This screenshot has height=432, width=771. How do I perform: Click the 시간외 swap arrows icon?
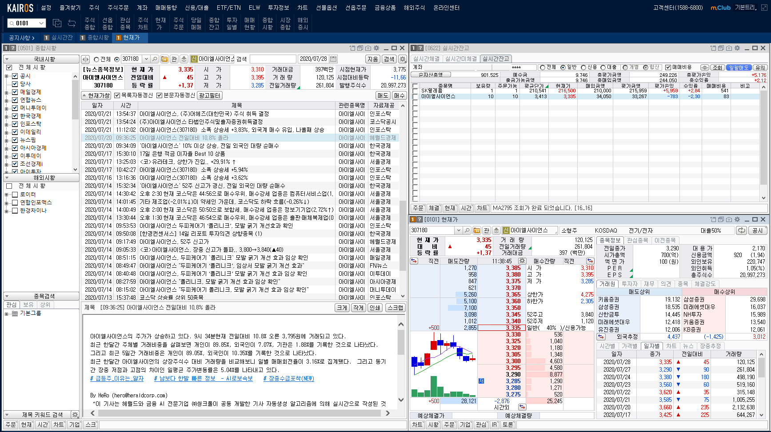coord(522,407)
